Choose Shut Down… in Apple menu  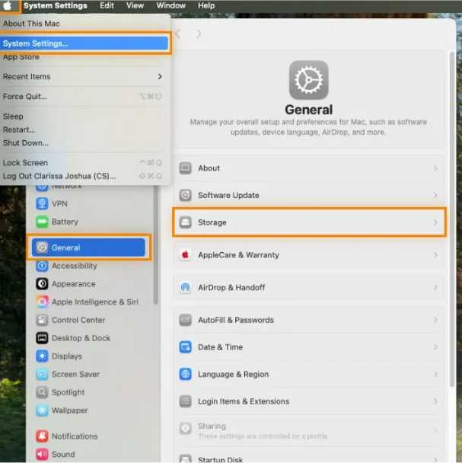click(x=85, y=143)
